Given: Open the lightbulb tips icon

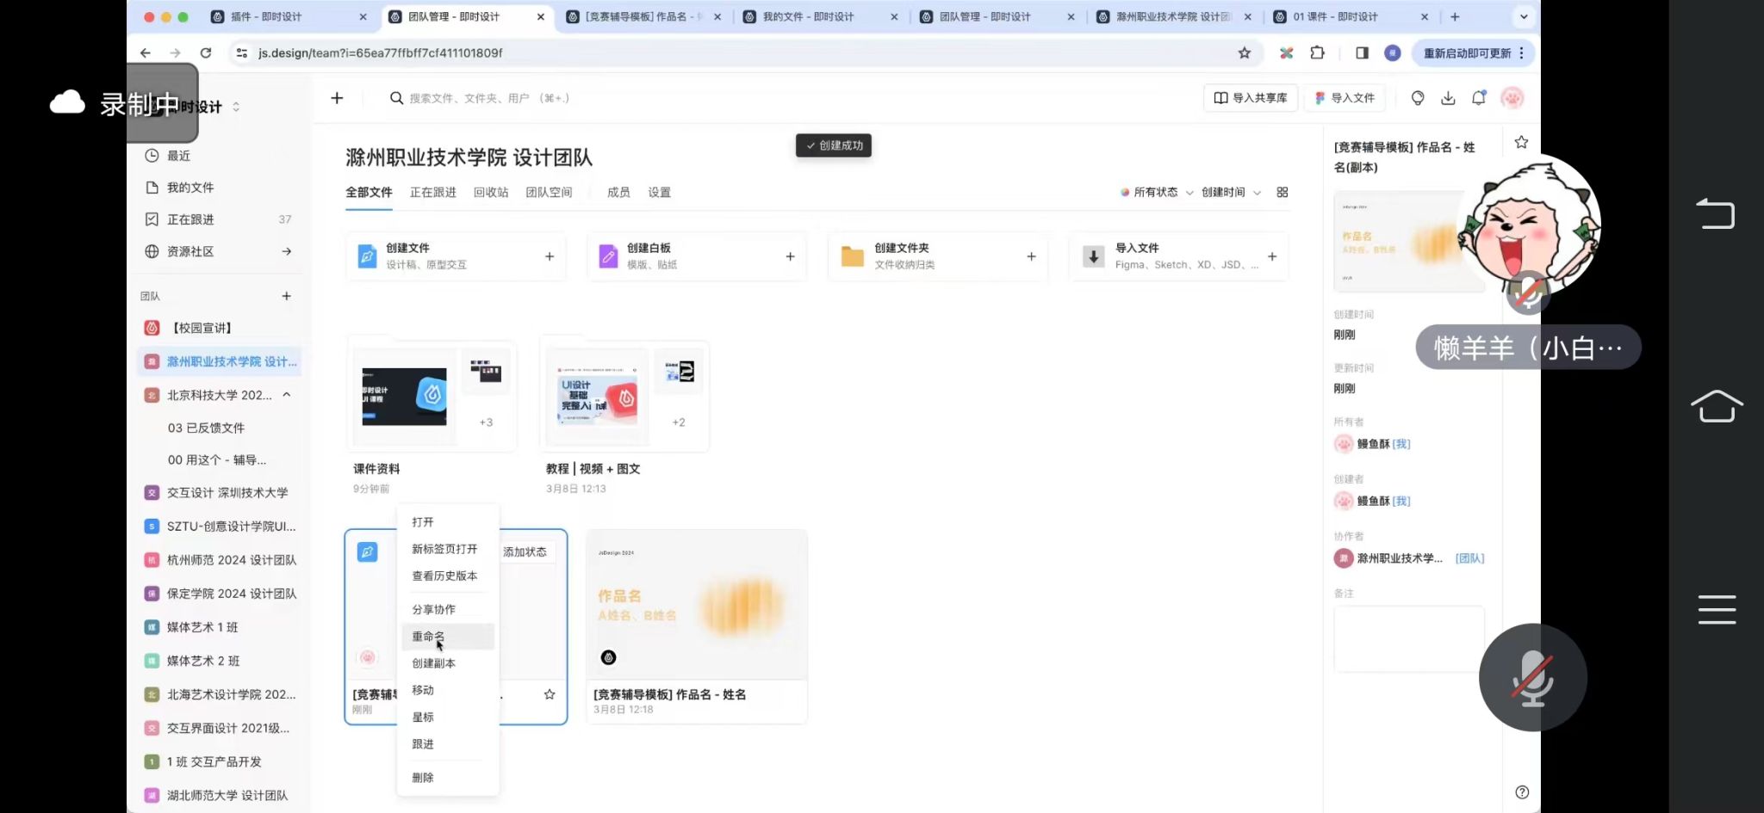Looking at the screenshot, I should 1417,98.
